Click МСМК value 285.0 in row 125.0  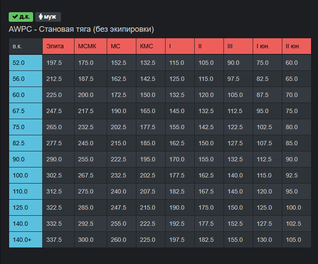click(x=91, y=207)
